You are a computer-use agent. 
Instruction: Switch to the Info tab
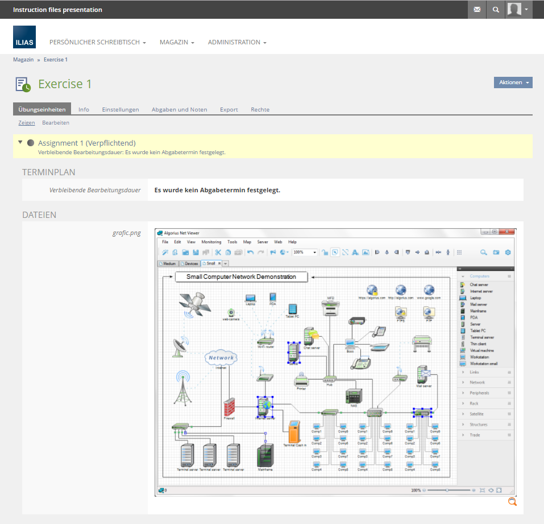click(x=84, y=109)
